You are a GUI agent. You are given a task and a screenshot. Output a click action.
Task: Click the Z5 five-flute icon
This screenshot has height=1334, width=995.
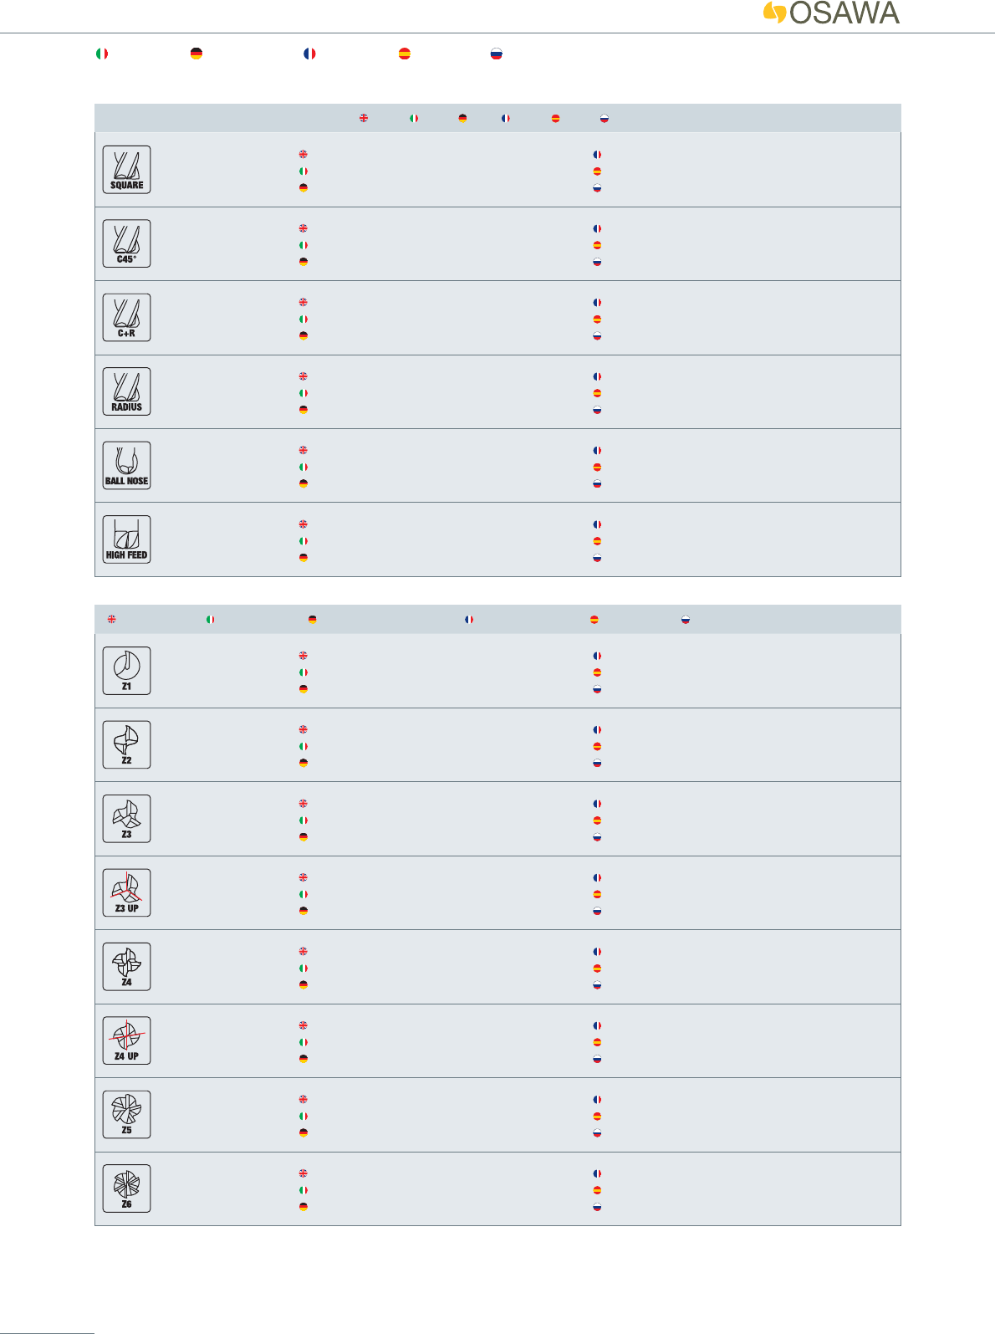click(x=126, y=1115)
